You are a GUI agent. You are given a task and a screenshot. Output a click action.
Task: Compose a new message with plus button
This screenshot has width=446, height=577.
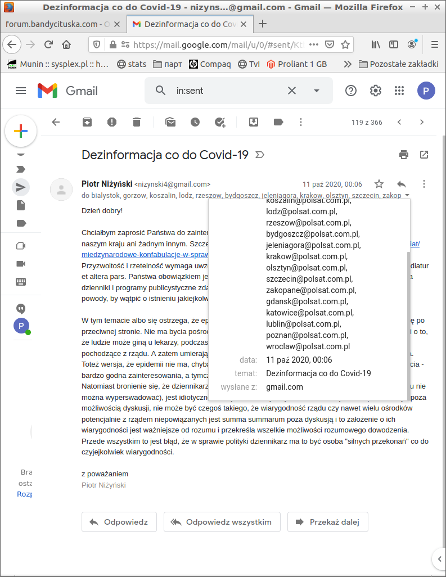(x=21, y=131)
